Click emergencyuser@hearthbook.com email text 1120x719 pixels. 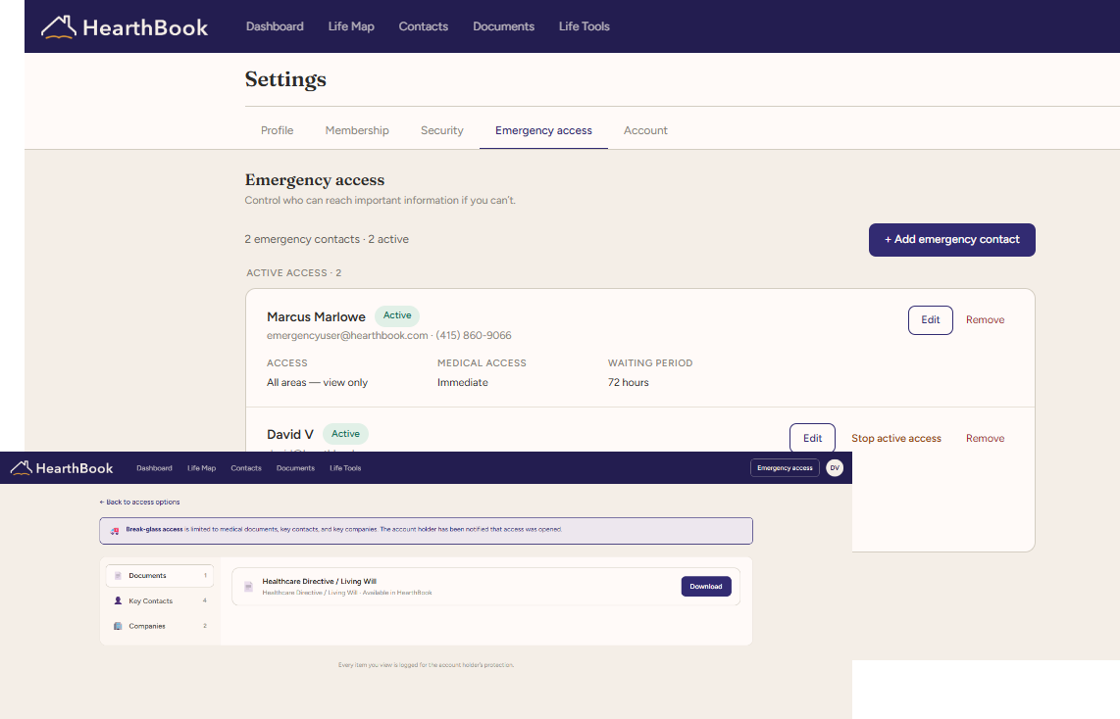pyautogui.click(x=347, y=335)
